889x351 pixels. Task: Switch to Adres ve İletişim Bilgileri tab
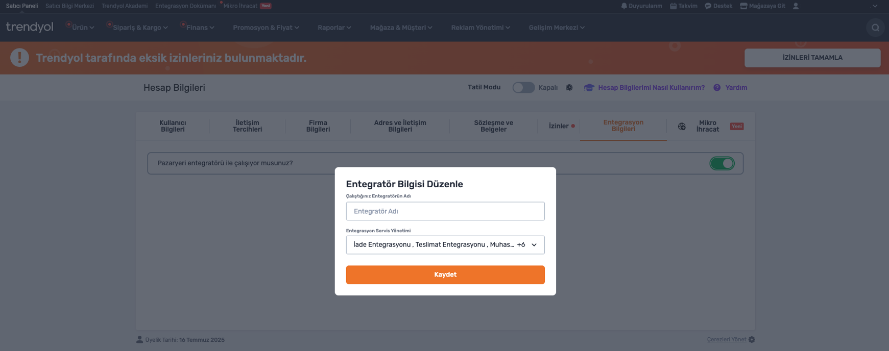point(400,126)
